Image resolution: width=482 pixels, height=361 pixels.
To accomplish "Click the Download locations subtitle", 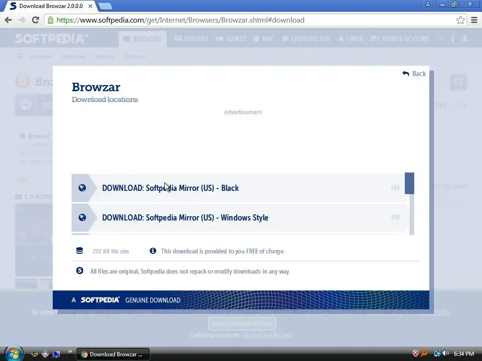I will point(105,100).
